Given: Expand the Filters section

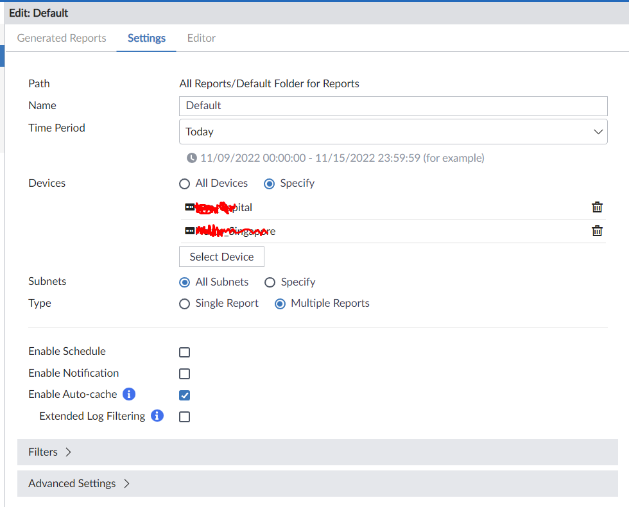Looking at the screenshot, I should tap(50, 452).
